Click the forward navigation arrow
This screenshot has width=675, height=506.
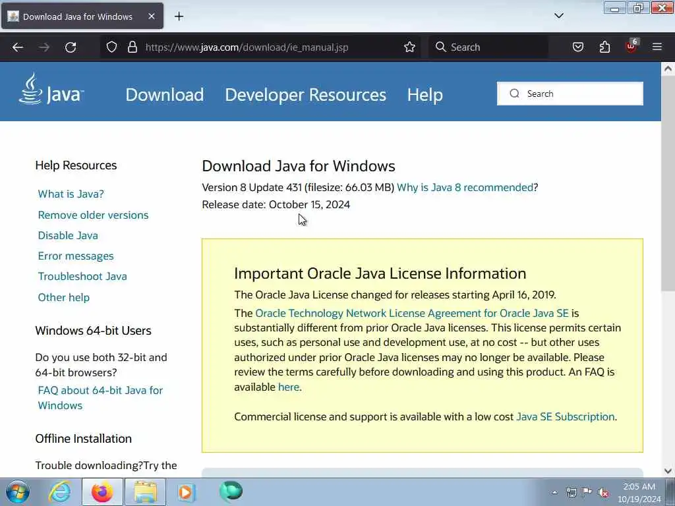pos(44,47)
